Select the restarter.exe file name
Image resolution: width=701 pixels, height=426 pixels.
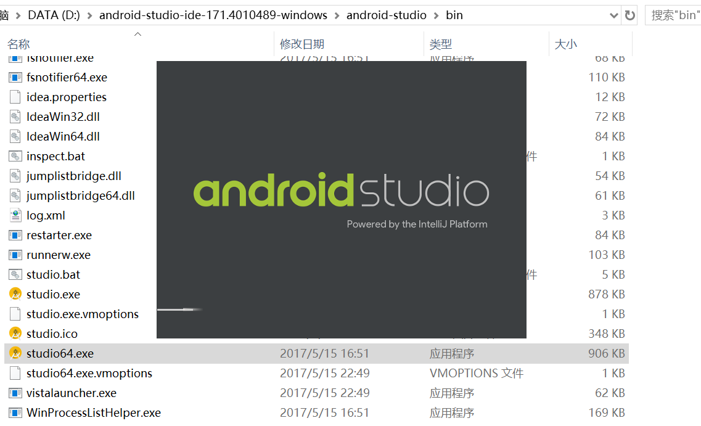(59, 235)
